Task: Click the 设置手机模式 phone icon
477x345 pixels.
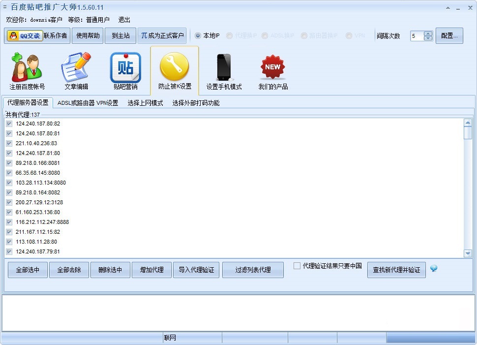Action: point(223,69)
